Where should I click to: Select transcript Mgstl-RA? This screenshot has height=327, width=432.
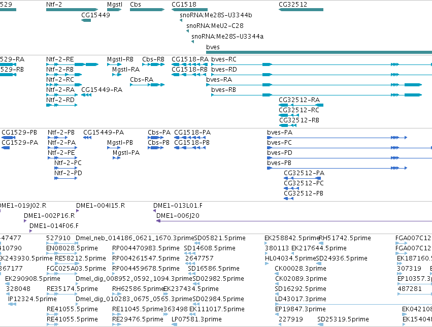(117, 75)
